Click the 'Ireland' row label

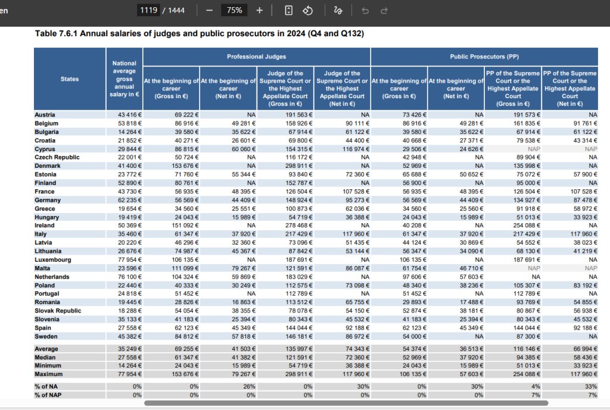pos(44,225)
